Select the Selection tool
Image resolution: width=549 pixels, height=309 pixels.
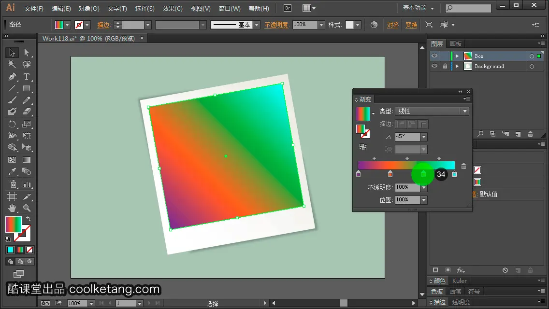(x=12, y=53)
